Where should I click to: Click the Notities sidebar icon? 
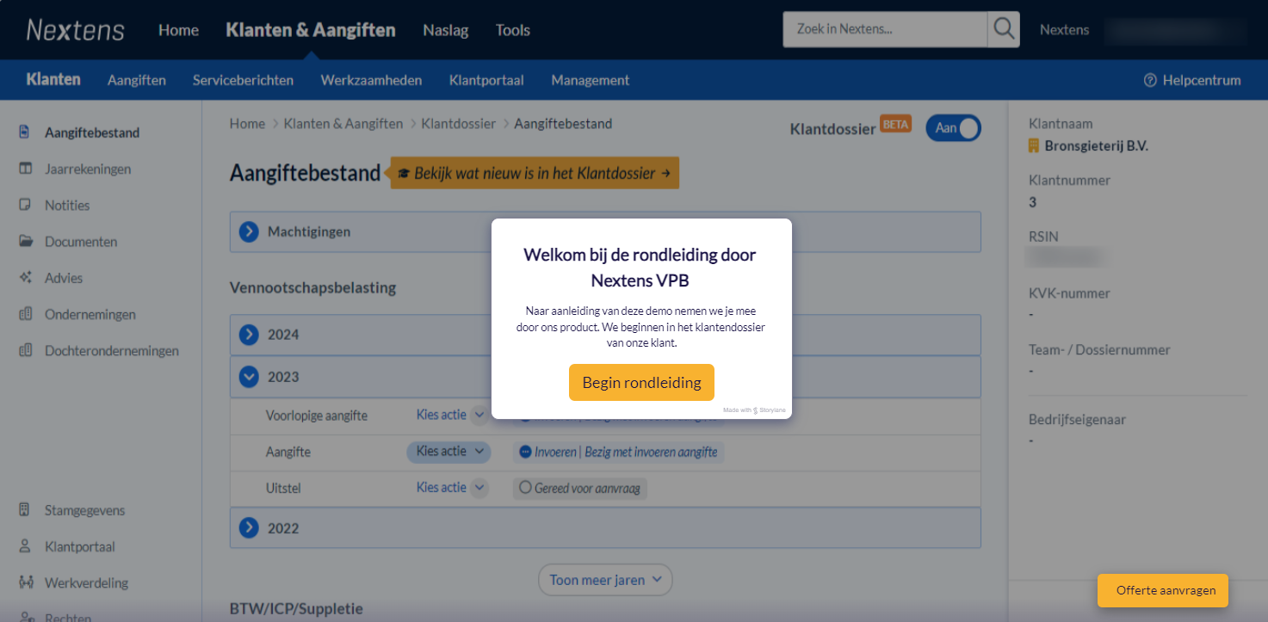[25, 205]
